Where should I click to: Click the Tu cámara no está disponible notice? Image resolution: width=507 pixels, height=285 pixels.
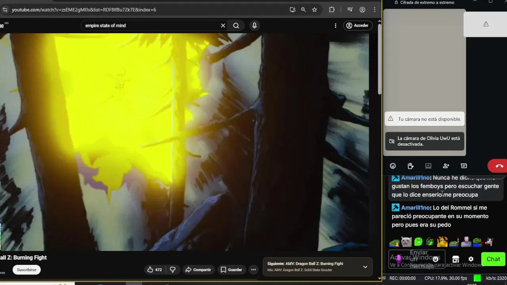425,119
